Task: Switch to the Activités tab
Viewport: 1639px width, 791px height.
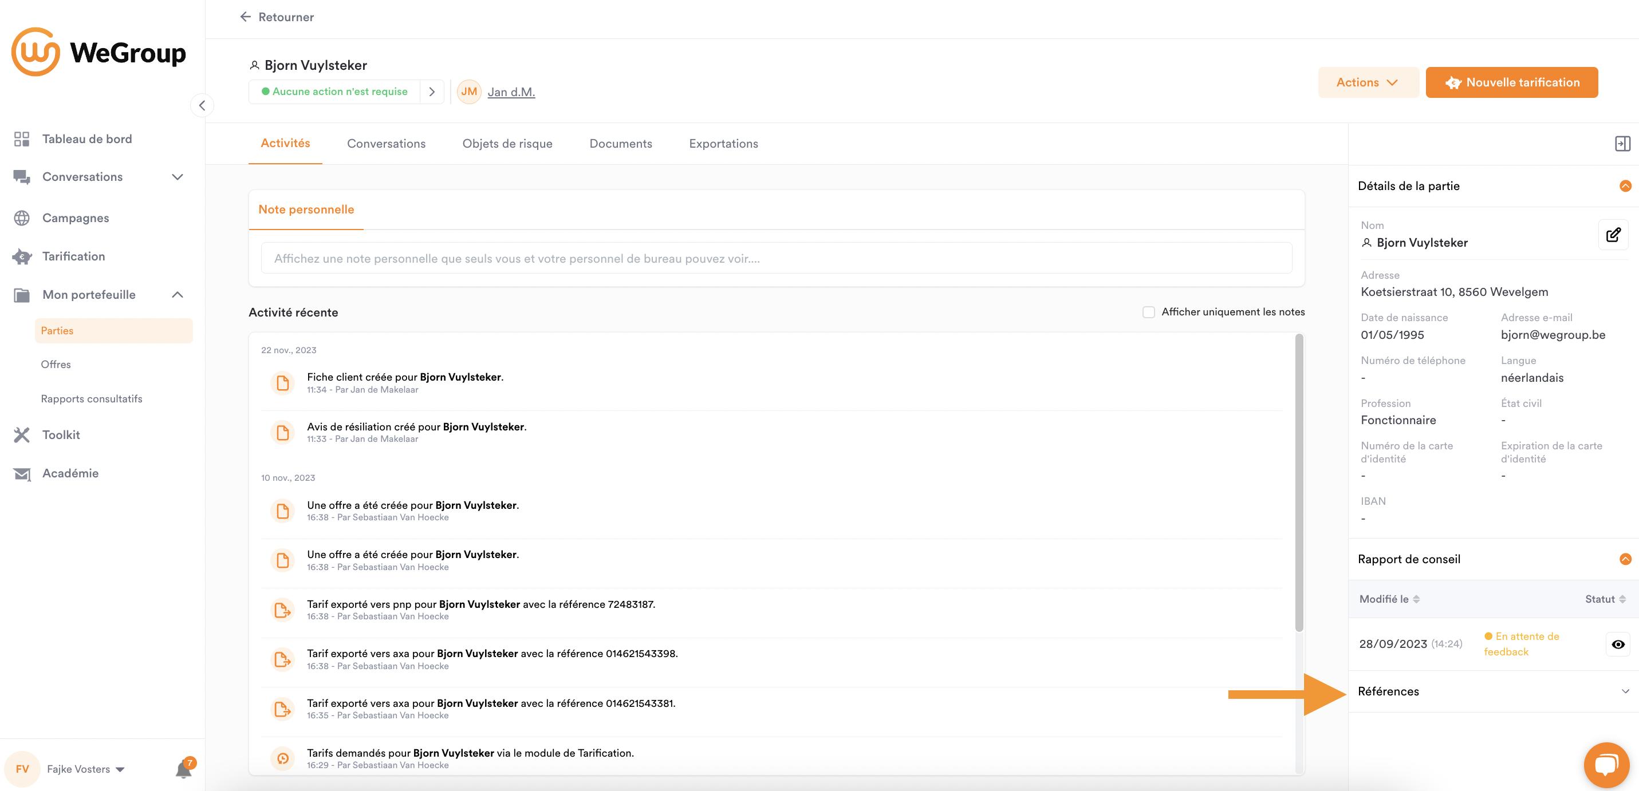Action: coord(285,143)
